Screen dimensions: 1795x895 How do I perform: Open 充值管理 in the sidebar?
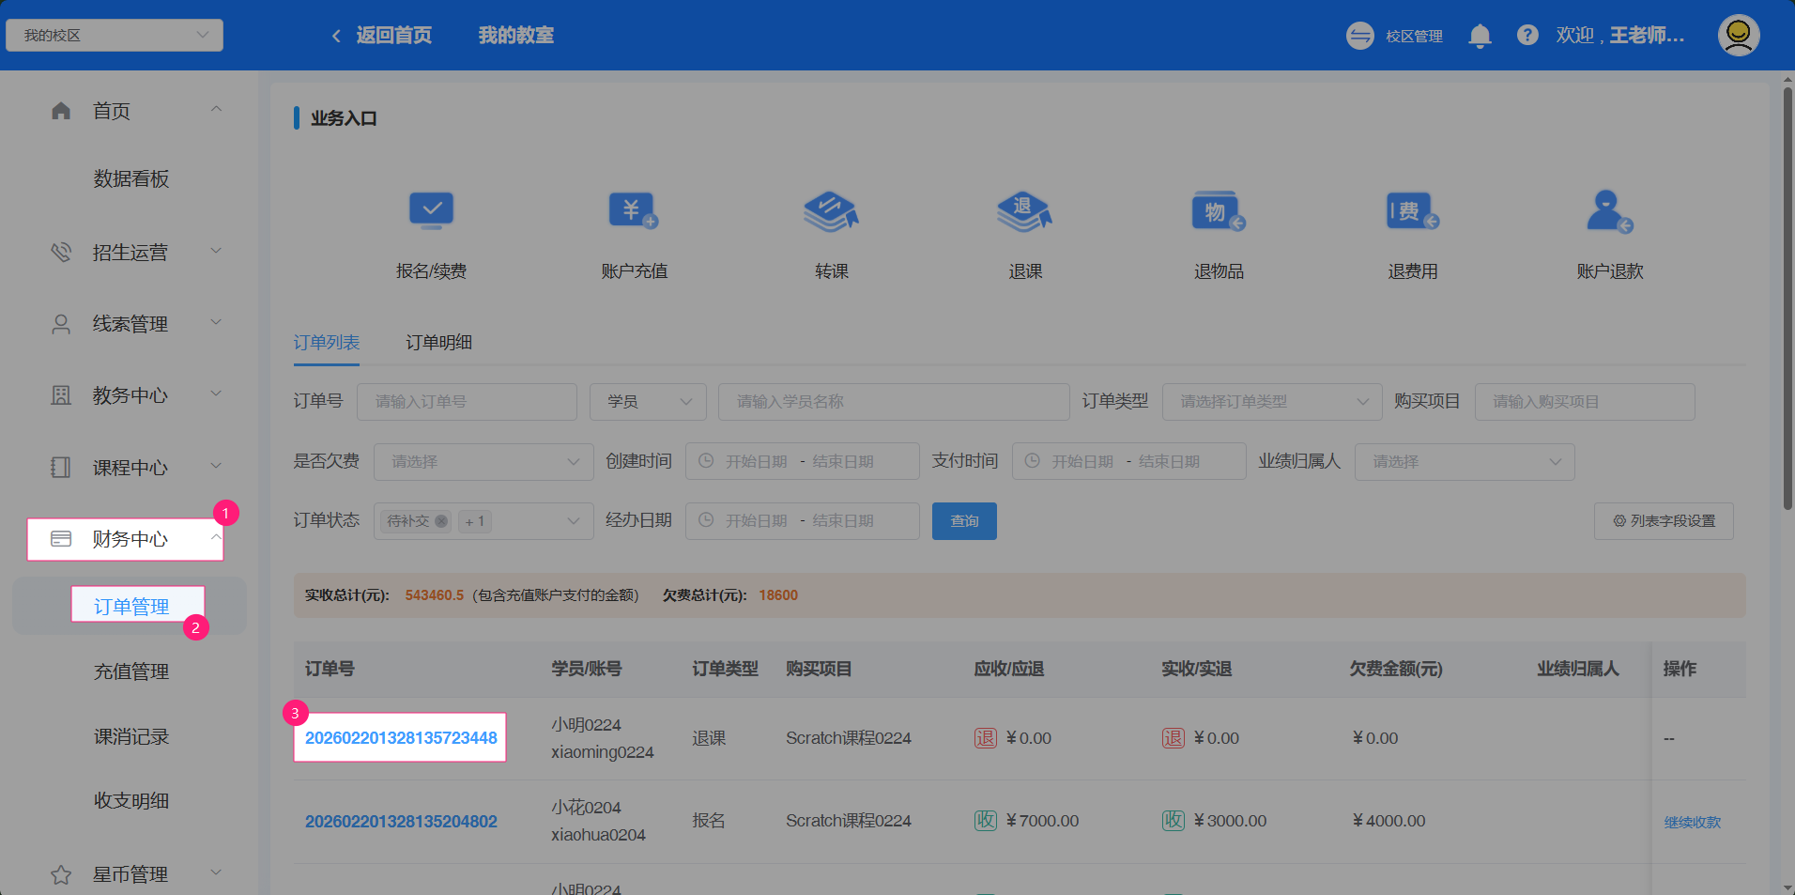pos(131,671)
